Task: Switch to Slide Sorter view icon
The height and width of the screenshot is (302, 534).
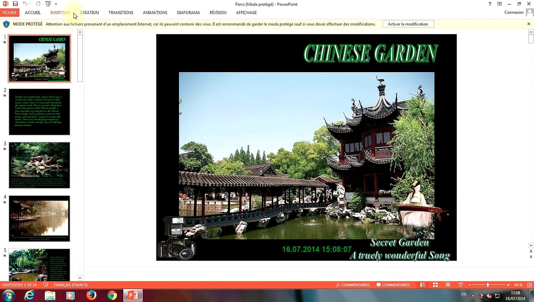Action: tap(435, 285)
